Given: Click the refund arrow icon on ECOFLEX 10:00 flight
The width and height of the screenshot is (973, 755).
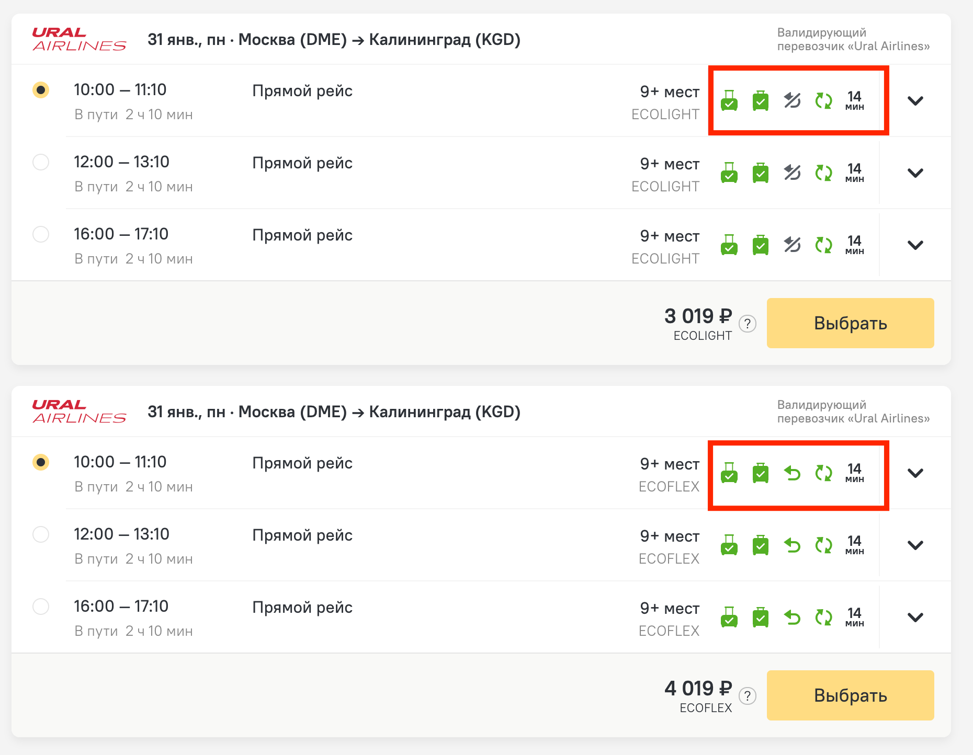Looking at the screenshot, I should click(x=792, y=473).
